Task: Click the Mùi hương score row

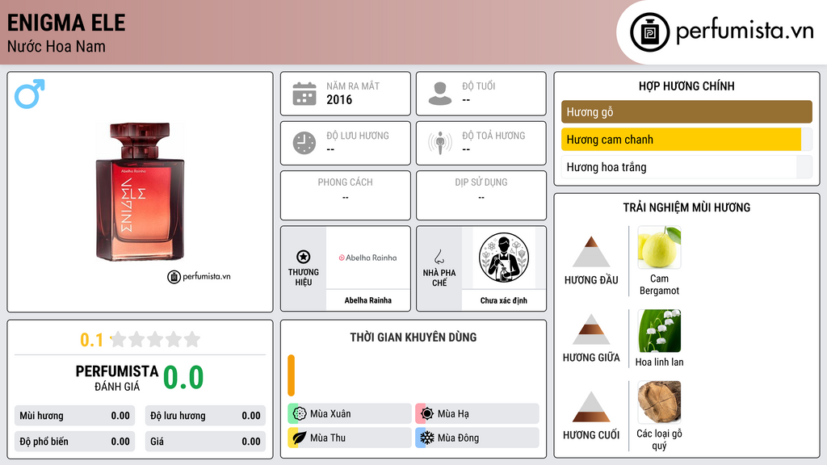Action: coord(75,416)
